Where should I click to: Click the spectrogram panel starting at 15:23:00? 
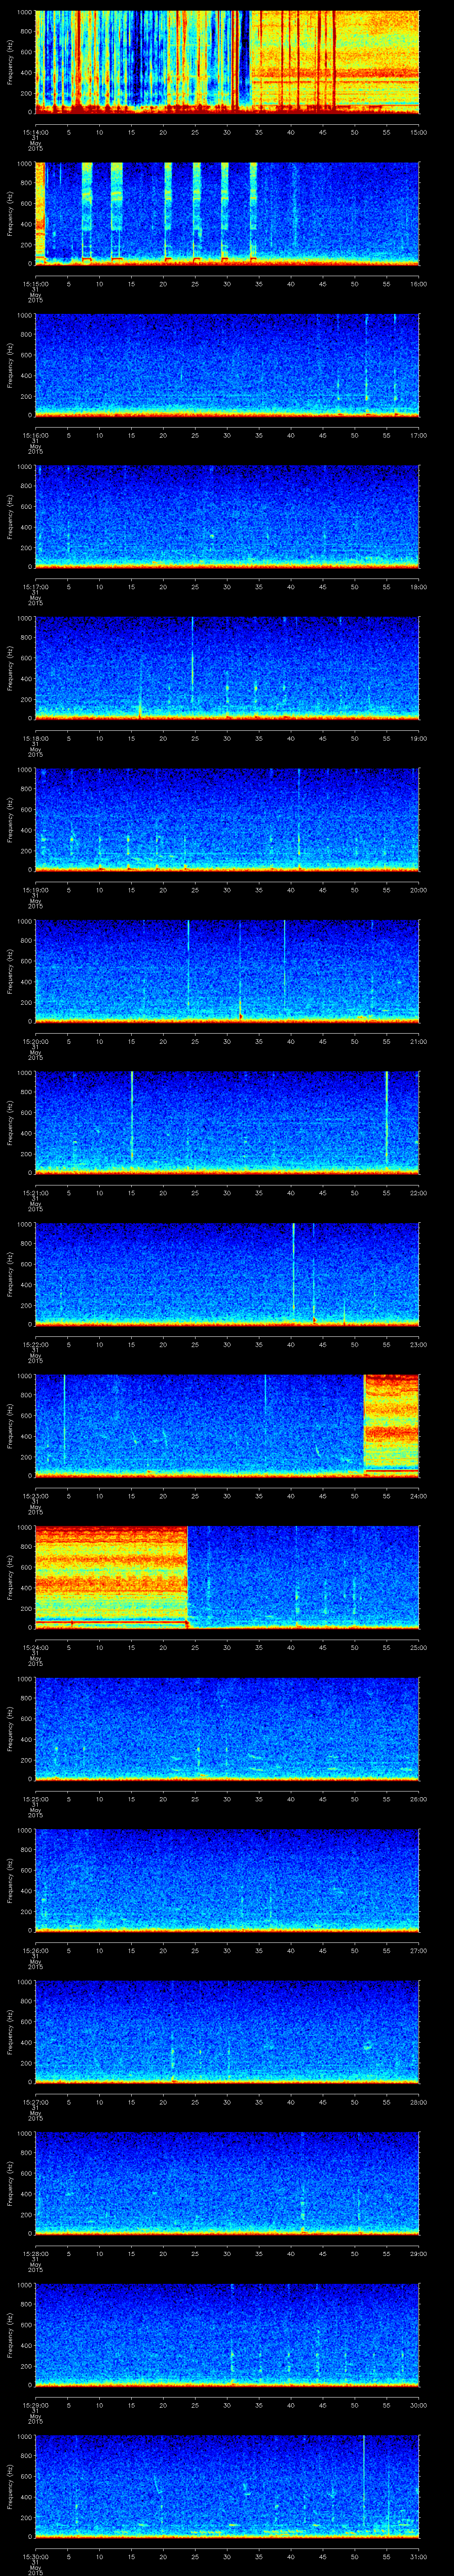coord(227,1425)
